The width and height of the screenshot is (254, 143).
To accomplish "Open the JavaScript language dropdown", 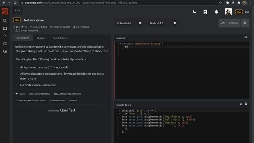I will (x=129, y=23).
